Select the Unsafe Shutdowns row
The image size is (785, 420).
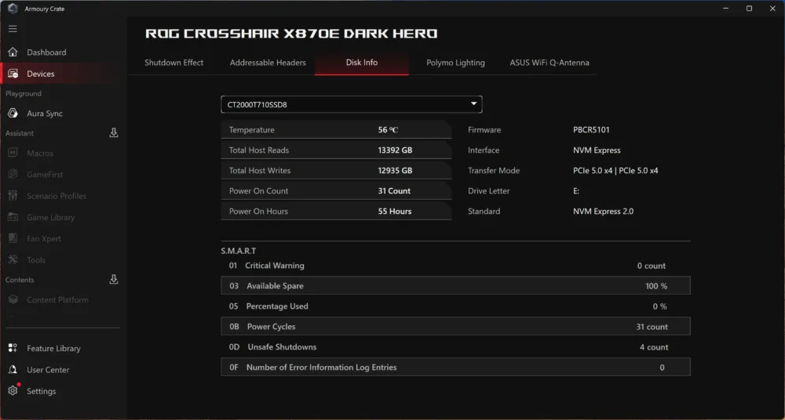455,347
